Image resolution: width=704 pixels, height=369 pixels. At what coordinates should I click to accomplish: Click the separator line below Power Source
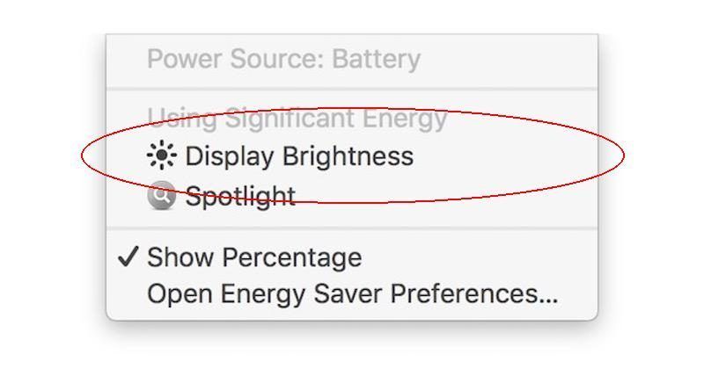point(352,88)
